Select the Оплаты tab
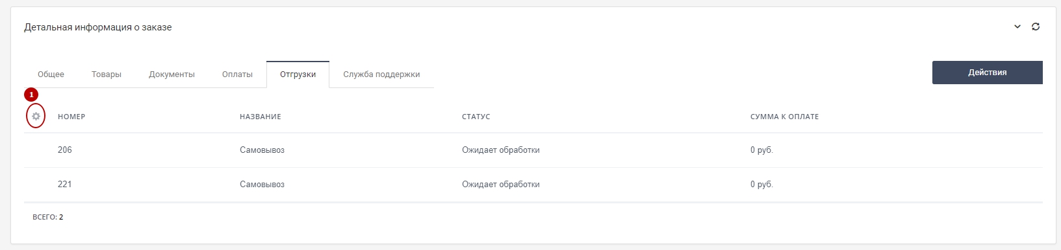1061x250 pixels. [x=237, y=74]
